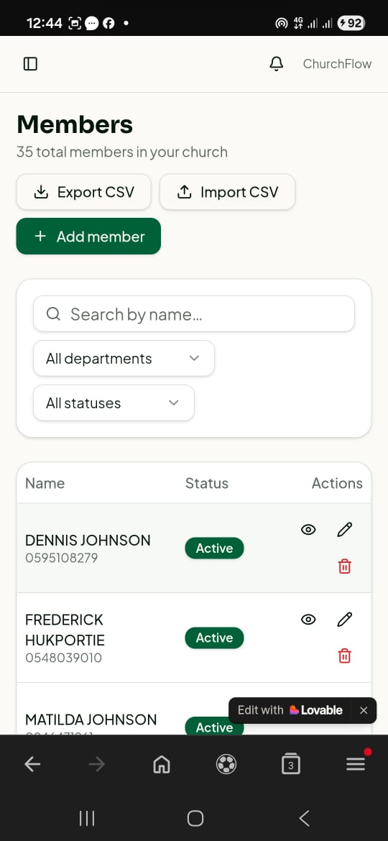Screen dimensions: 388x841
Task: Dismiss the Lovable badge
Action: [x=364, y=710]
